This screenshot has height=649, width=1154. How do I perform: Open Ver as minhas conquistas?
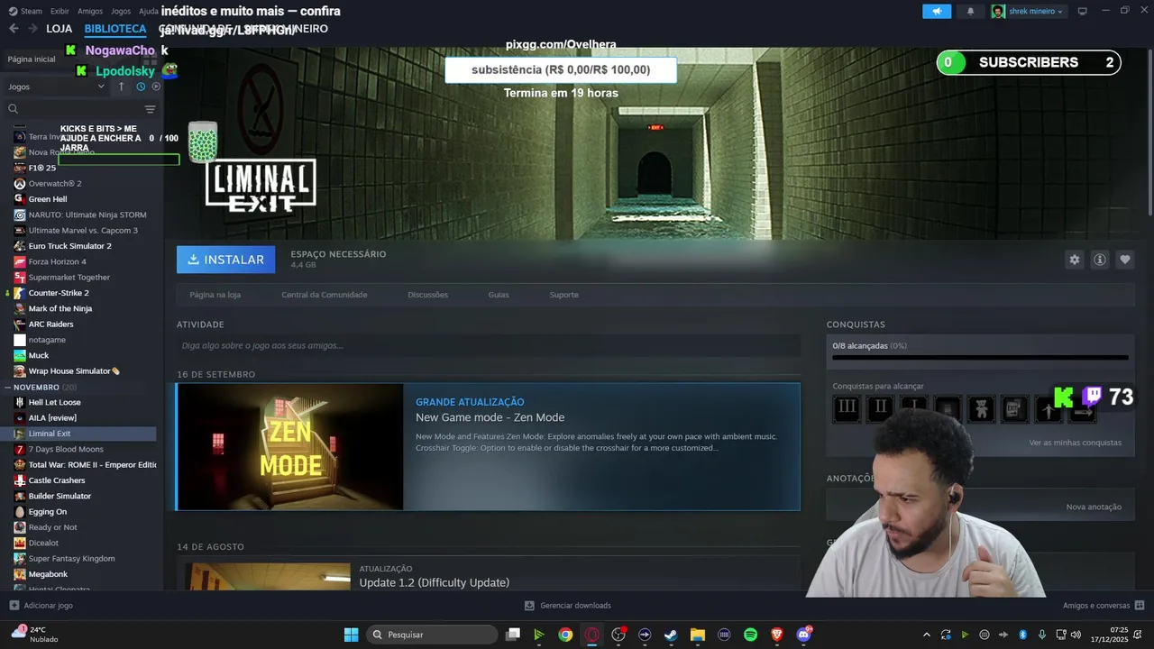[x=1075, y=443]
